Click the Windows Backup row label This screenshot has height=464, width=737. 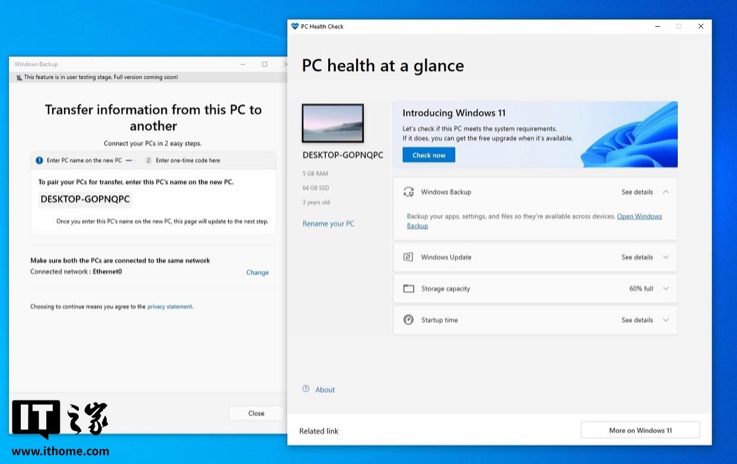point(446,192)
